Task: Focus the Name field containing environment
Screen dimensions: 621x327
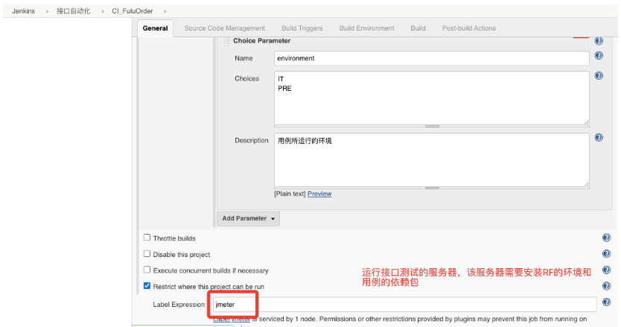Action: pos(431,58)
